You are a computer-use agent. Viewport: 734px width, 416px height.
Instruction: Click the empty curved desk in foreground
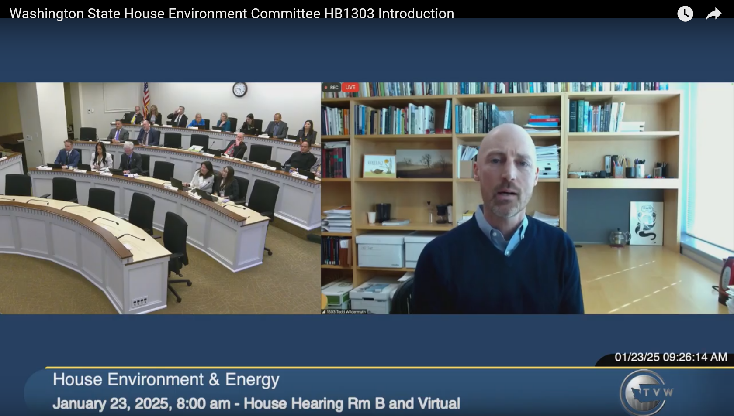click(83, 244)
